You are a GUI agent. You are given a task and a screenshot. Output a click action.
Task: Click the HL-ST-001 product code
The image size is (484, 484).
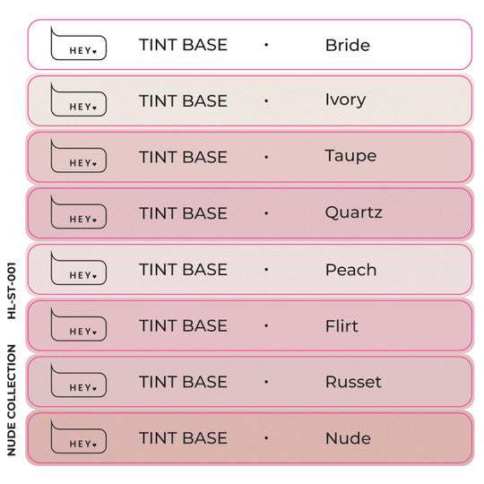(x=12, y=290)
